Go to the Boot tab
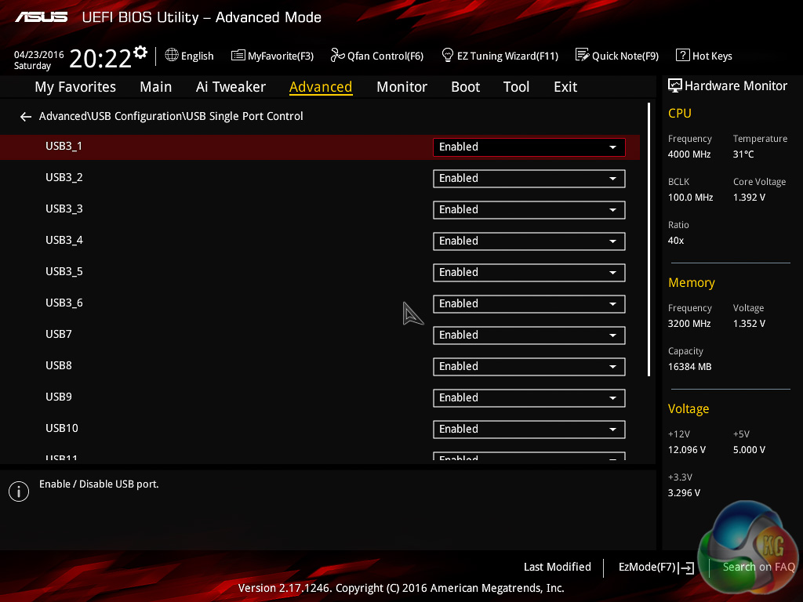 click(x=466, y=87)
